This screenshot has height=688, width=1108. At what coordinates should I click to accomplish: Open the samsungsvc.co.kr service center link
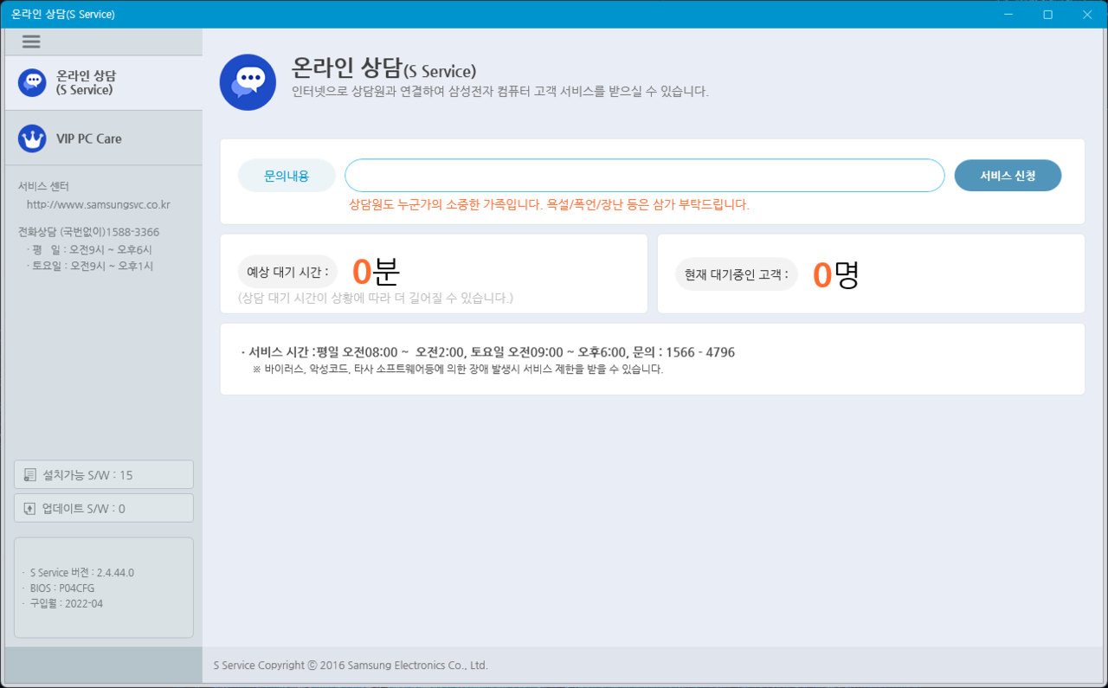pyautogui.click(x=98, y=205)
